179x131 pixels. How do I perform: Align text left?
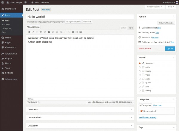(x=53, y=32)
